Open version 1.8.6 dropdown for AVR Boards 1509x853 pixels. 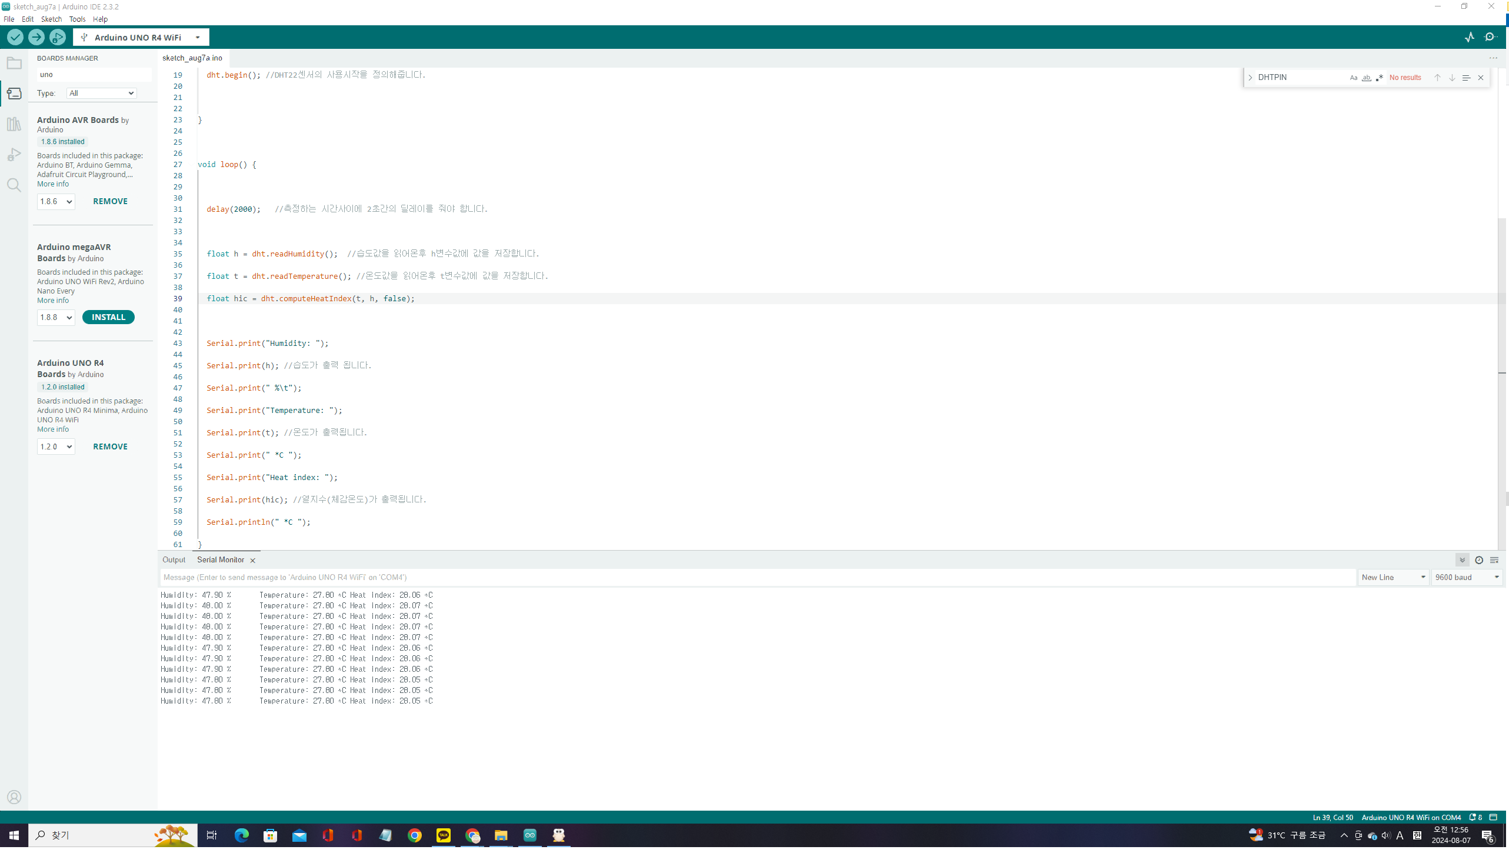[x=56, y=202]
